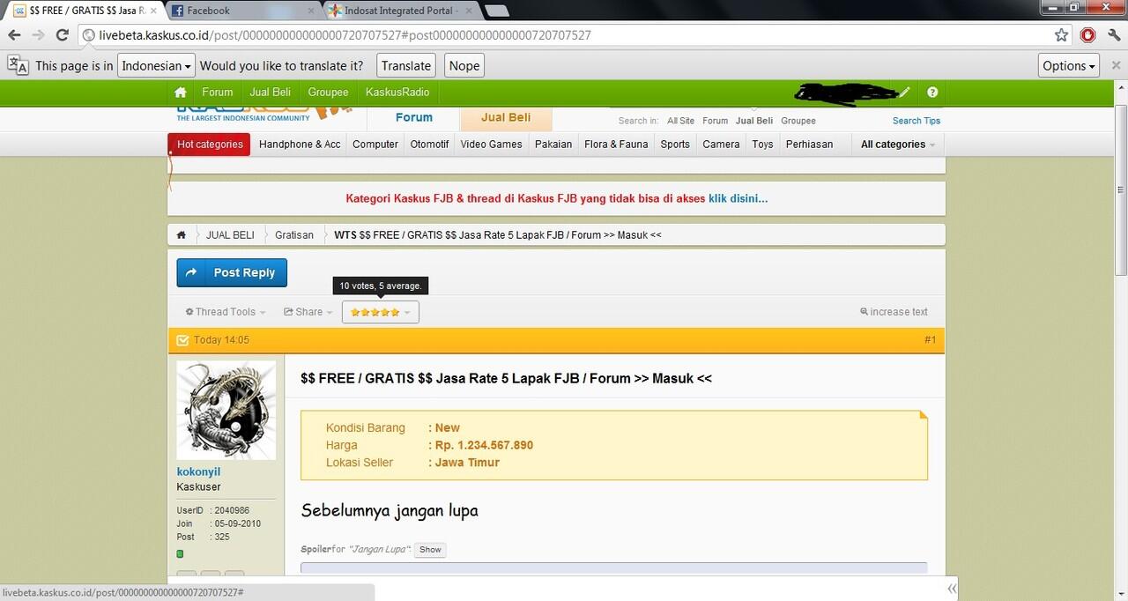Open Gratisan in the breadcrumb
The height and width of the screenshot is (601, 1128).
[294, 235]
